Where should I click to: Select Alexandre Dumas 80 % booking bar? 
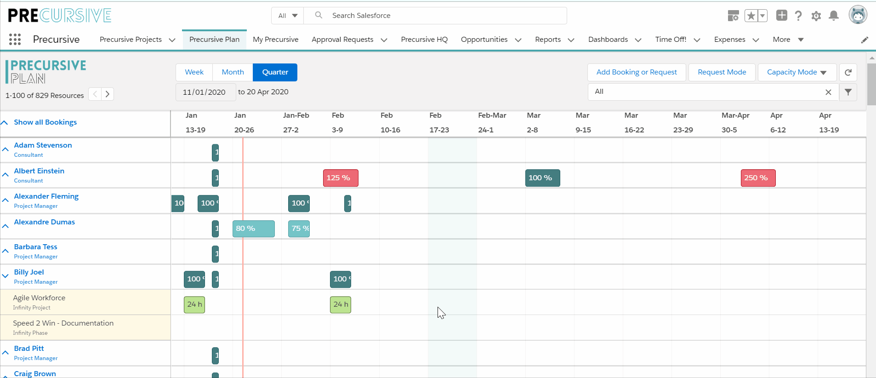pos(254,229)
